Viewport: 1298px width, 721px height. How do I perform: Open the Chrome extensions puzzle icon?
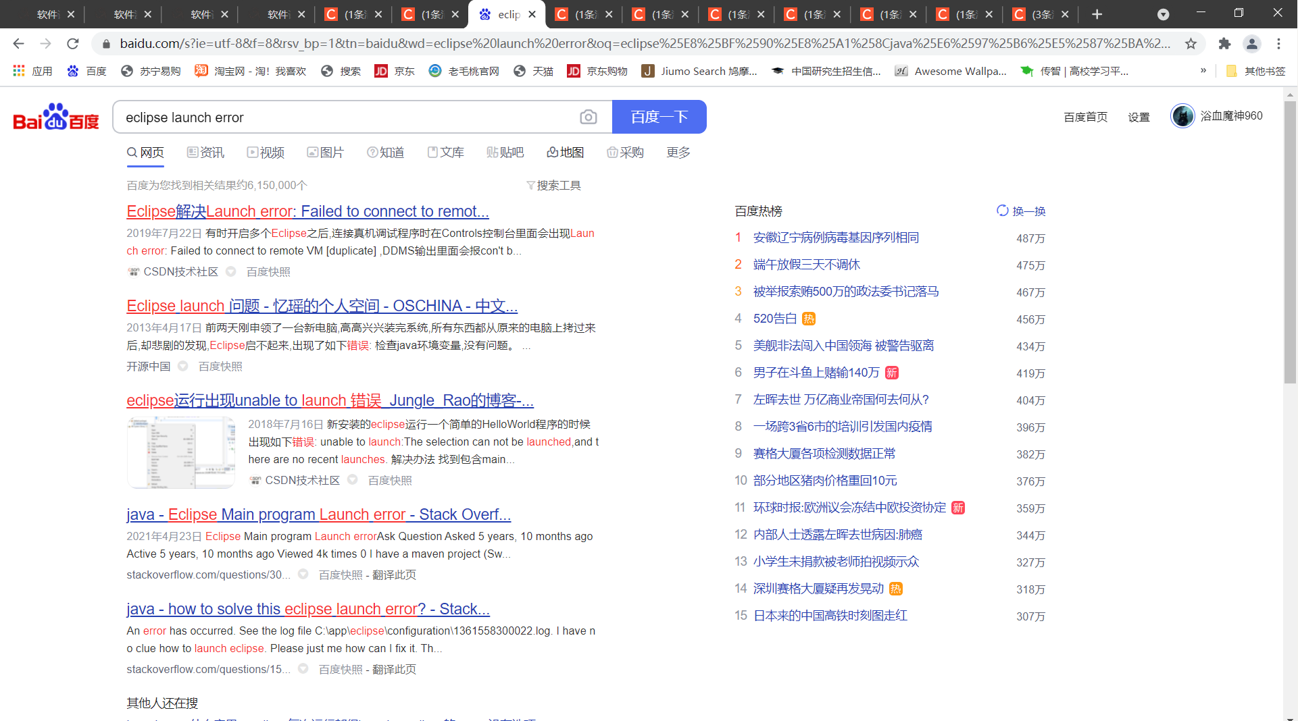1224,44
